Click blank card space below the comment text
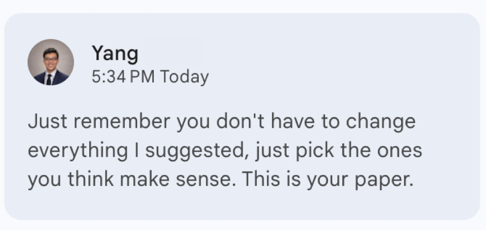The height and width of the screenshot is (230, 486). coord(237,206)
